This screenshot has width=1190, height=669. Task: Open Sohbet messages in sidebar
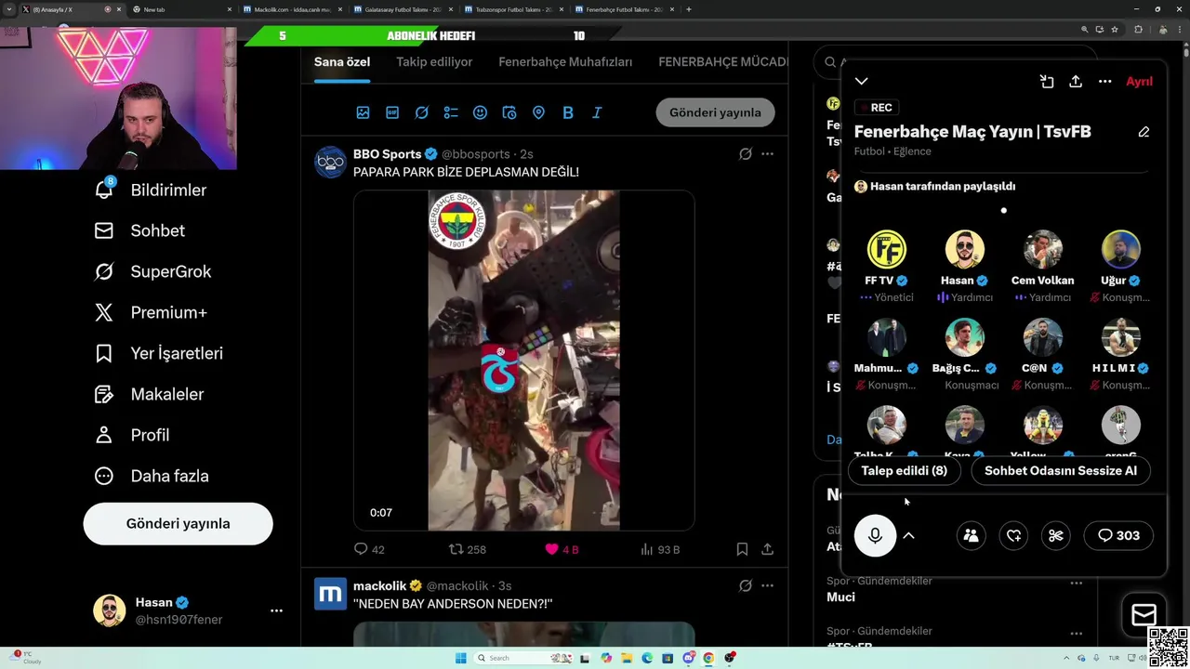139,230
